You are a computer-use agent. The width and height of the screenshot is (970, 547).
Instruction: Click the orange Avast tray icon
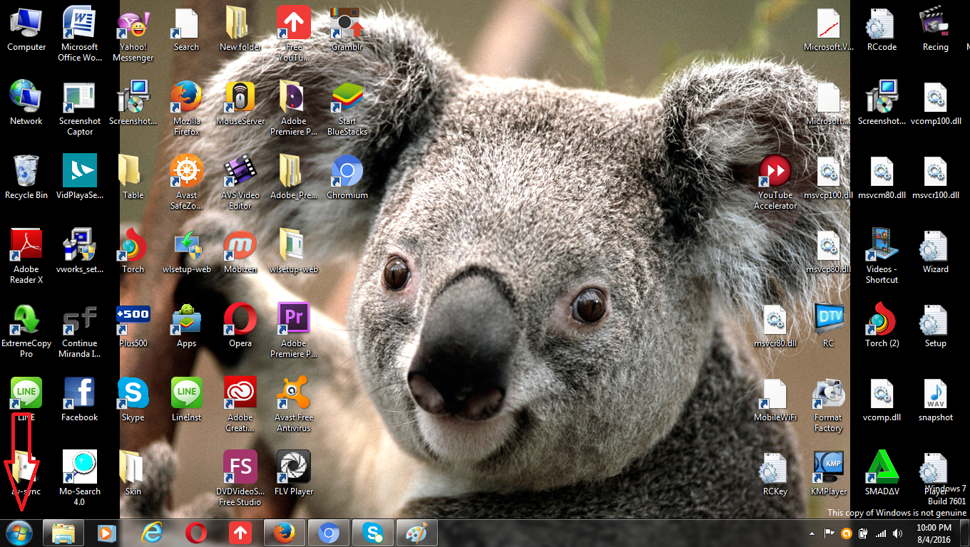847,533
